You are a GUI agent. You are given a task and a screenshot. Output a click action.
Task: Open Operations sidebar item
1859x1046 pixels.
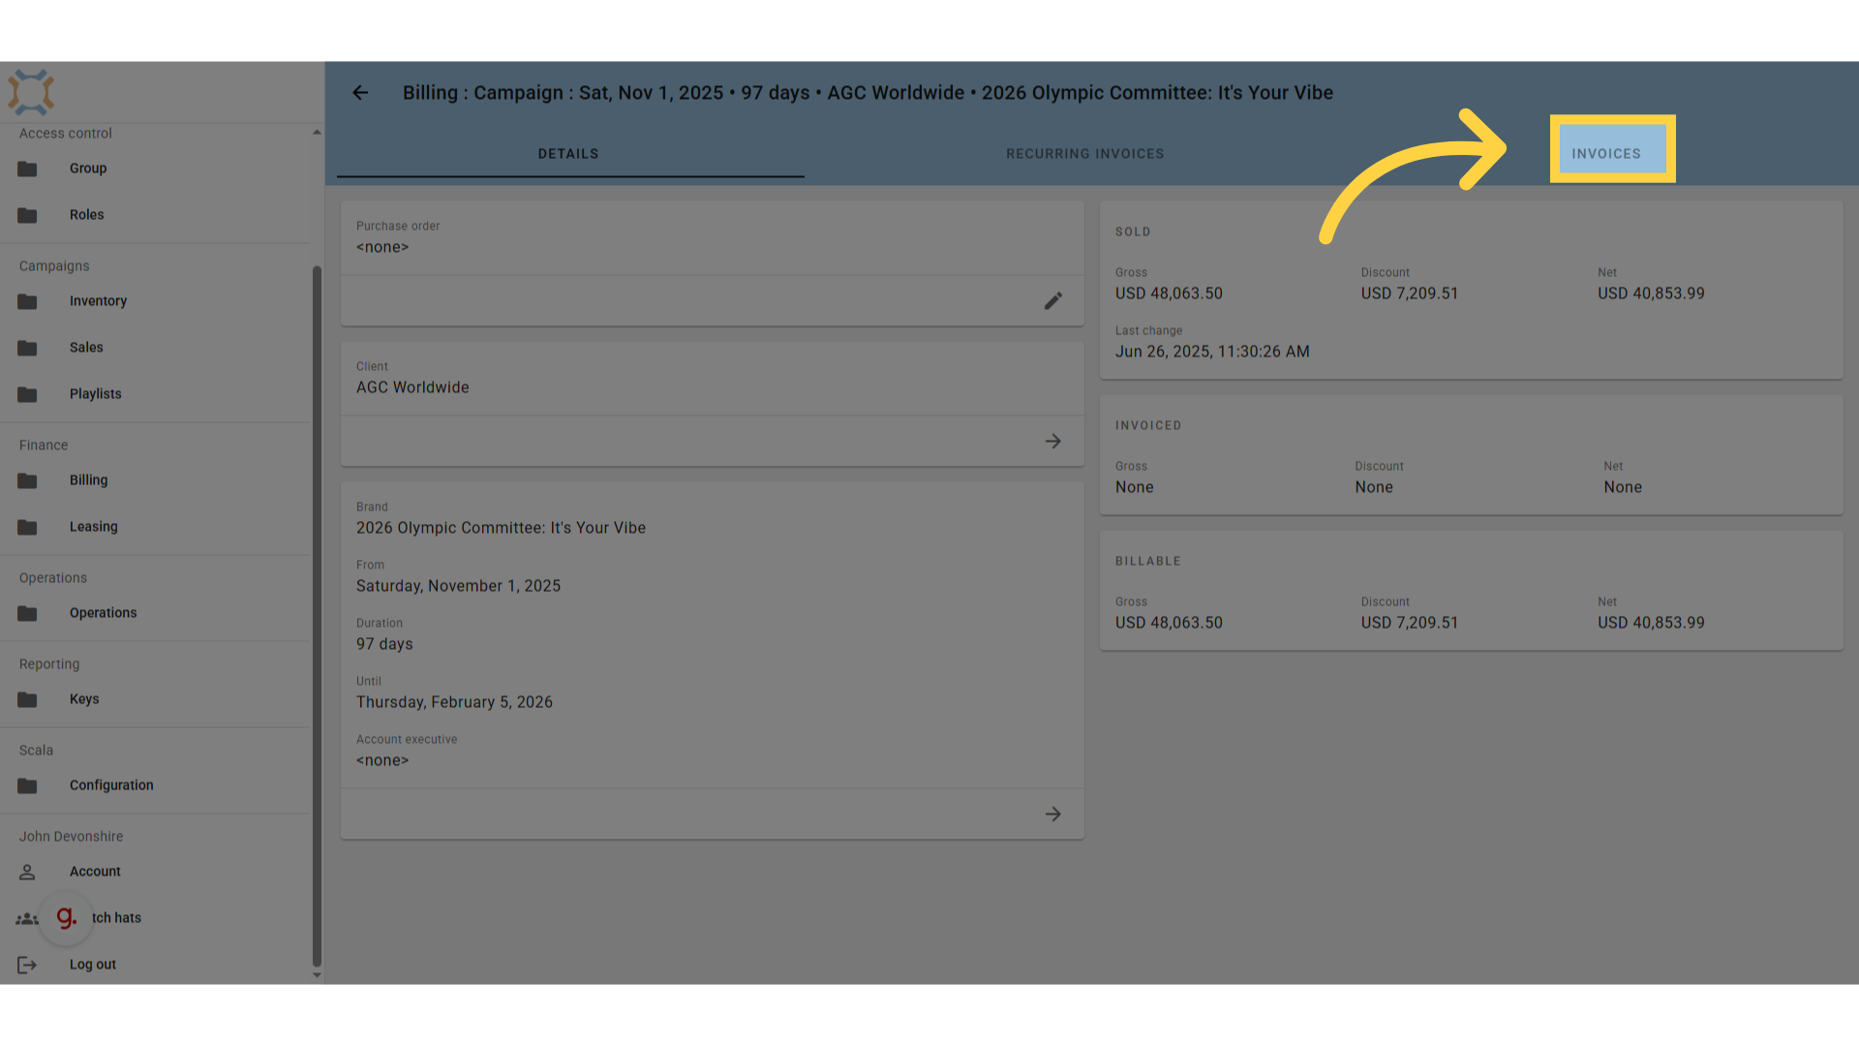tap(103, 613)
